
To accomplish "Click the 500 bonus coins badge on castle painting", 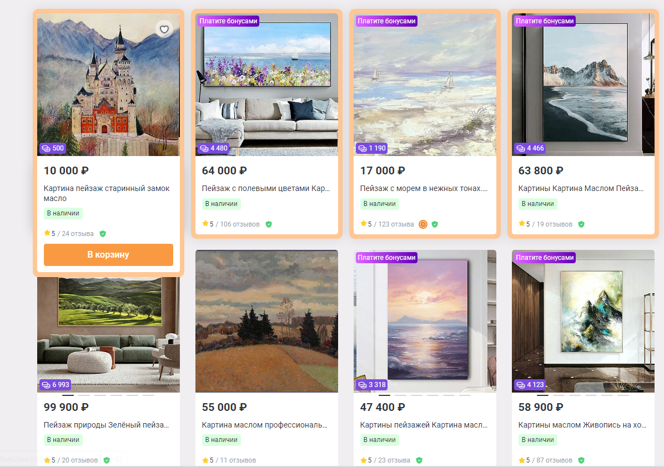I will click(53, 148).
